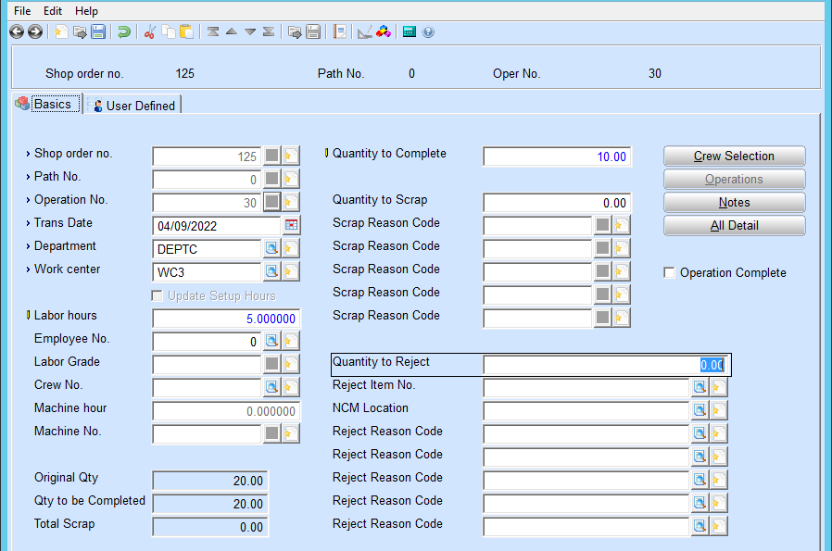
Task: Jump to last record icon
Action: [x=269, y=32]
